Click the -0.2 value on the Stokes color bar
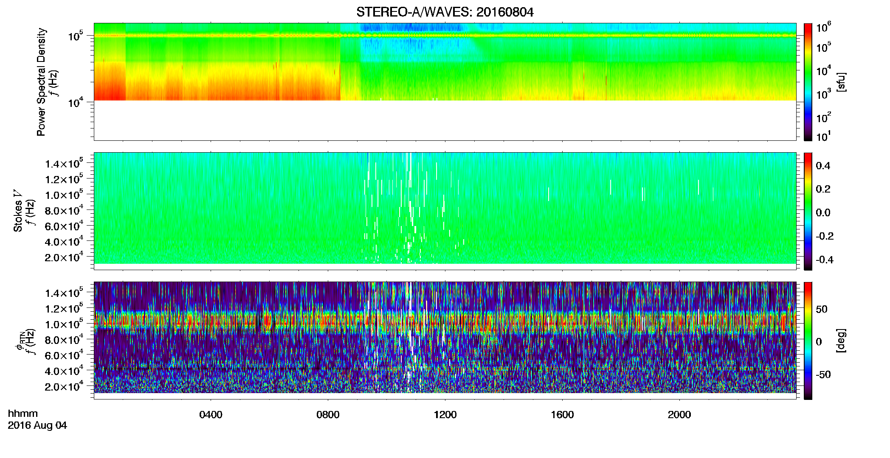Viewport: 890px width, 458px height. (x=825, y=236)
